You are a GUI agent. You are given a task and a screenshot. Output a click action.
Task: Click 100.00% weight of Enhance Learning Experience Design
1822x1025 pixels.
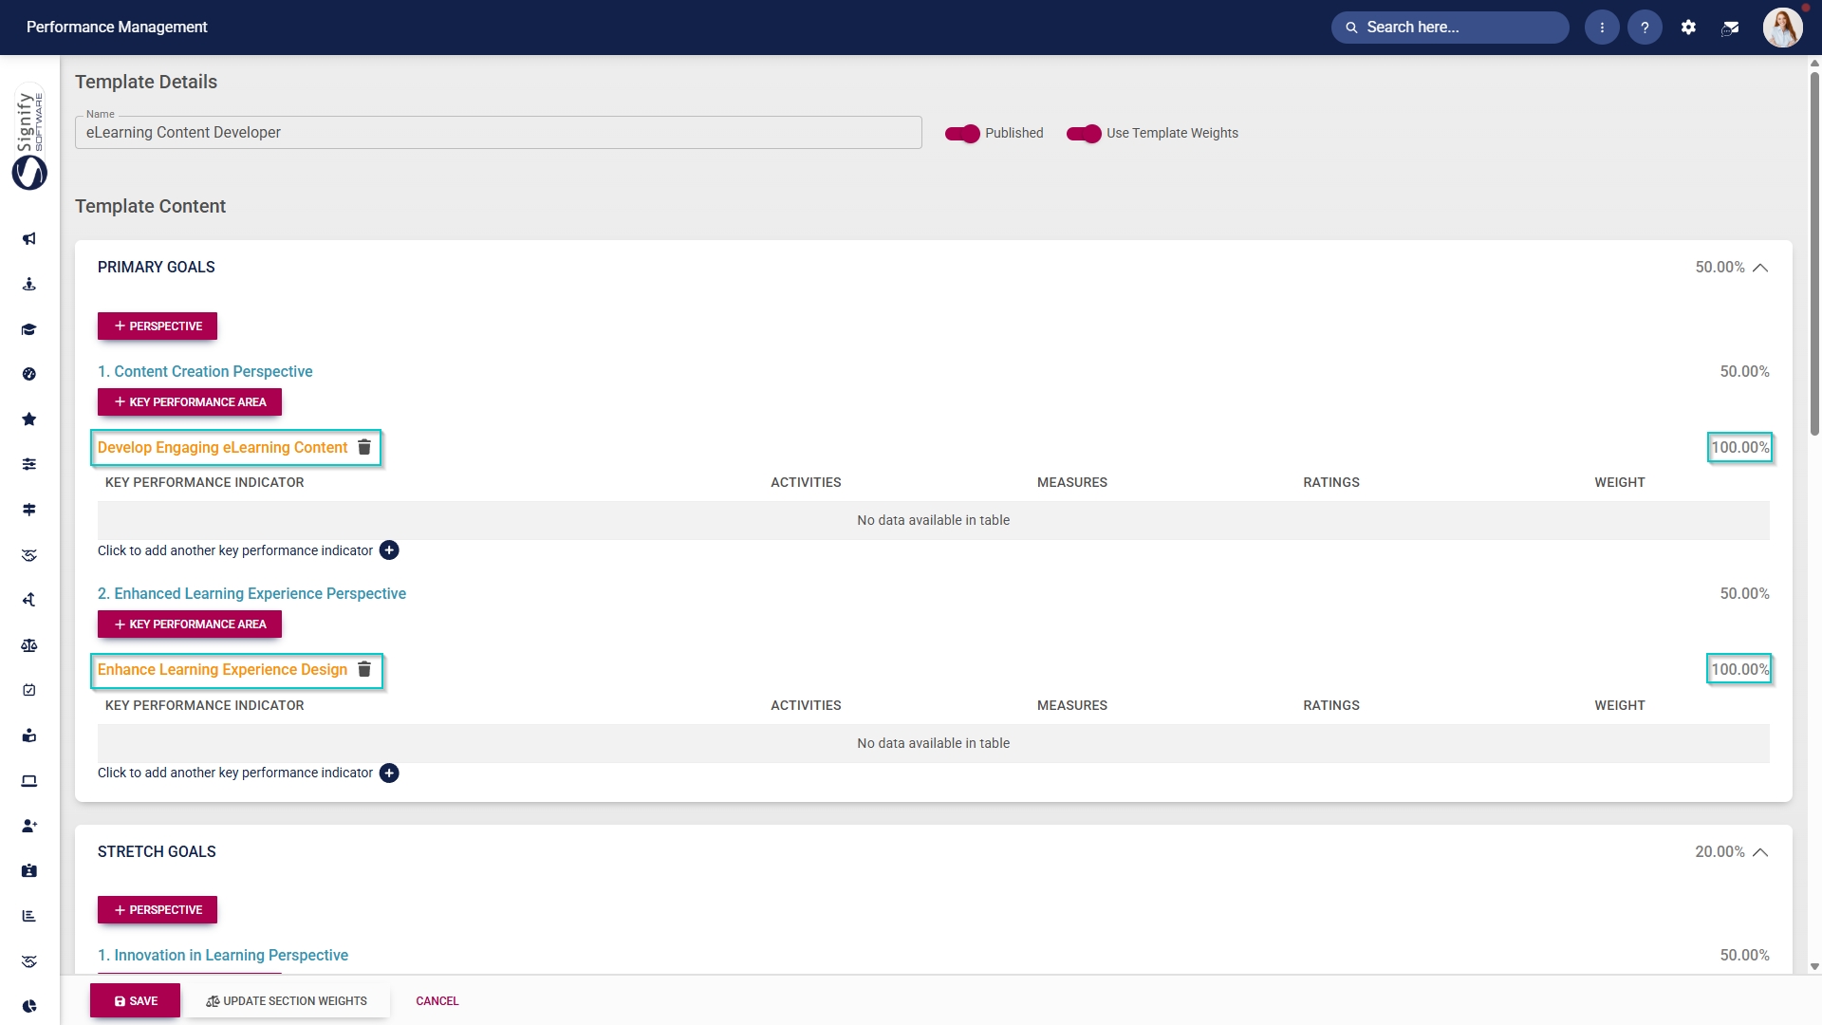(1739, 669)
